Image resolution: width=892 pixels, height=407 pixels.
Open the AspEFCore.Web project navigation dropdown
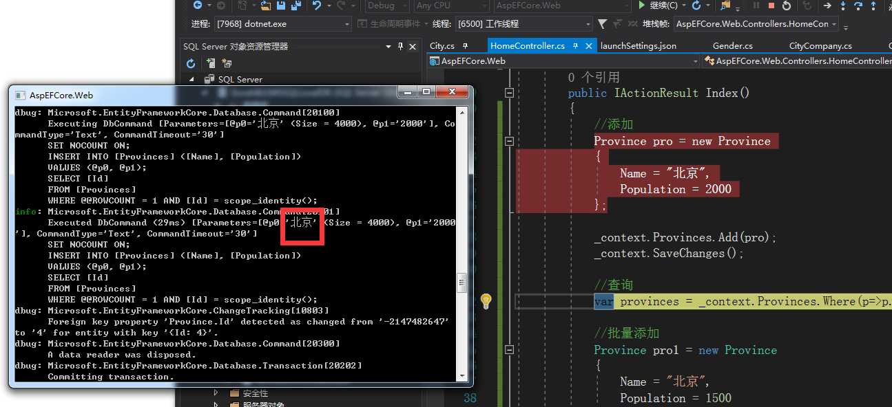tap(564, 60)
